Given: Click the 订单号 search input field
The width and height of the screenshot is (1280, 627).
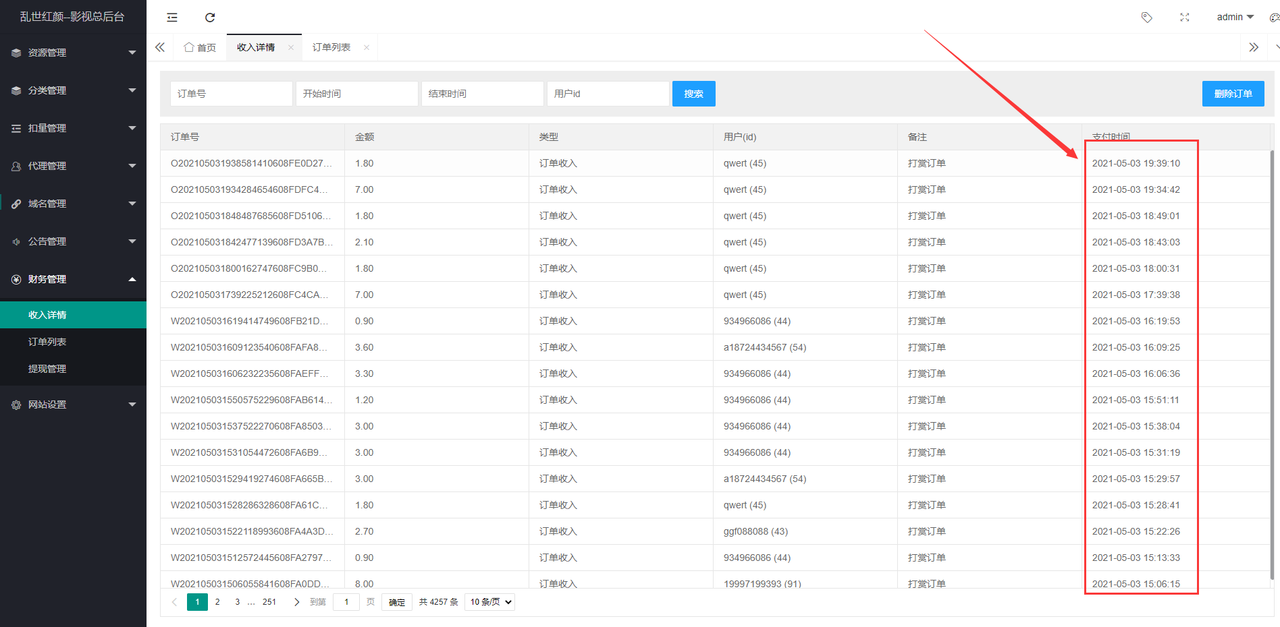Looking at the screenshot, I should [x=231, y=94].
